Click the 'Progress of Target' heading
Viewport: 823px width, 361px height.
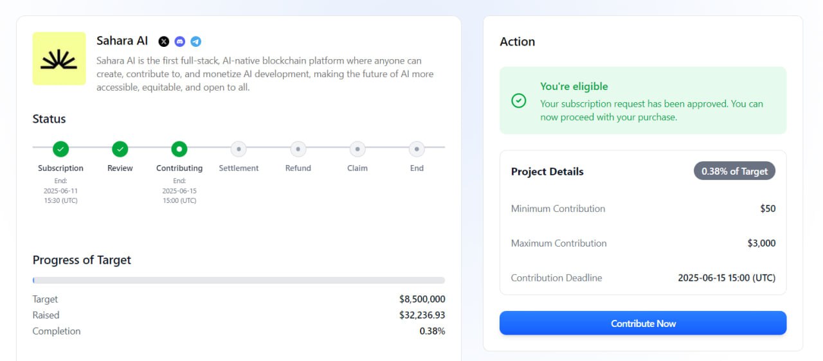pos(82,260)
